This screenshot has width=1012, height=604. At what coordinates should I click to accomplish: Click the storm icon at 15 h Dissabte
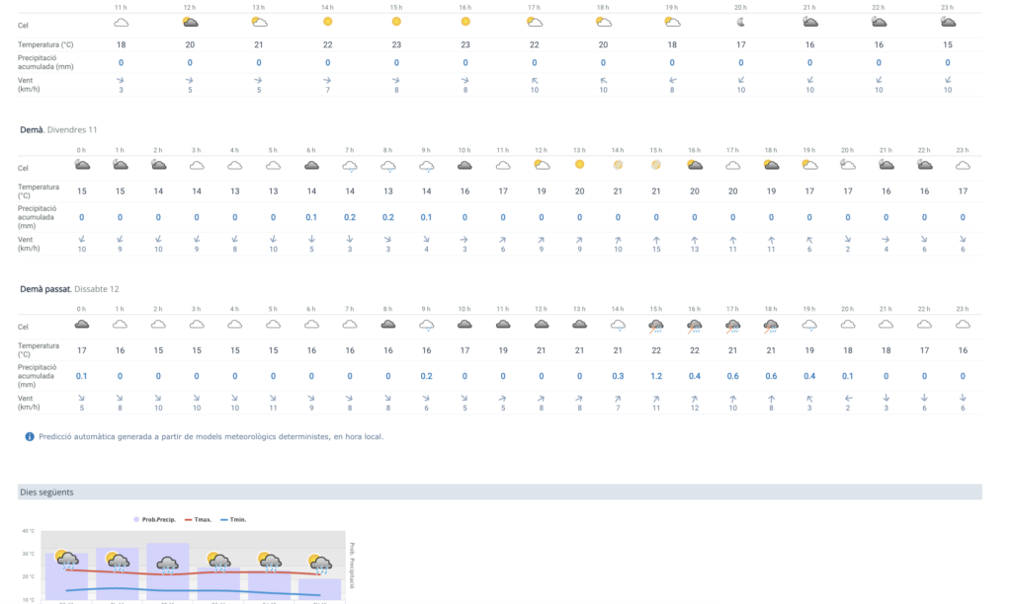(x=655, y=325)
